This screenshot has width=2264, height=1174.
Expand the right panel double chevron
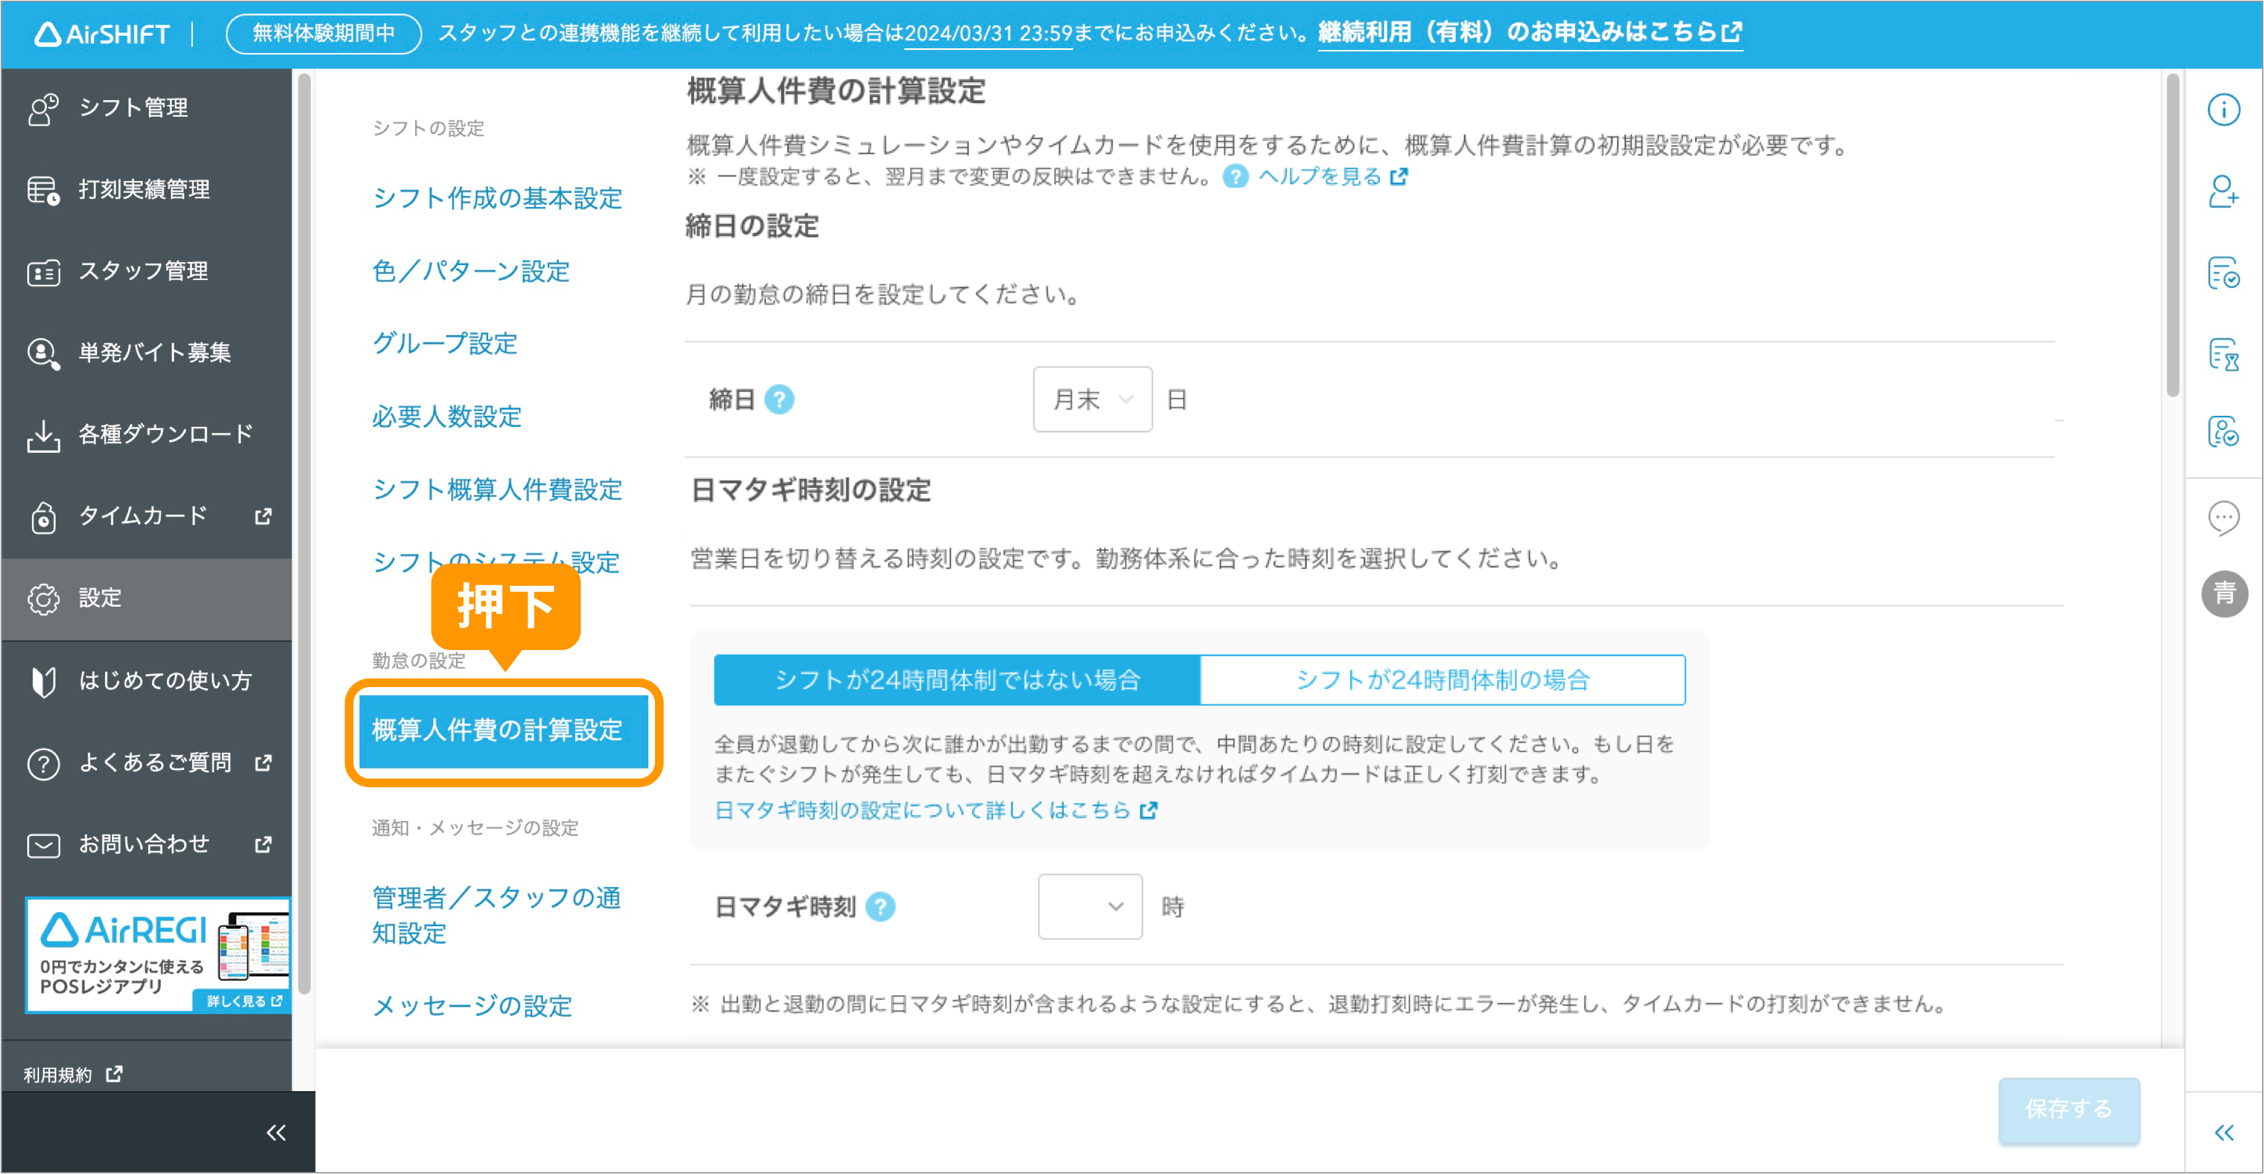(2224, 1133)
